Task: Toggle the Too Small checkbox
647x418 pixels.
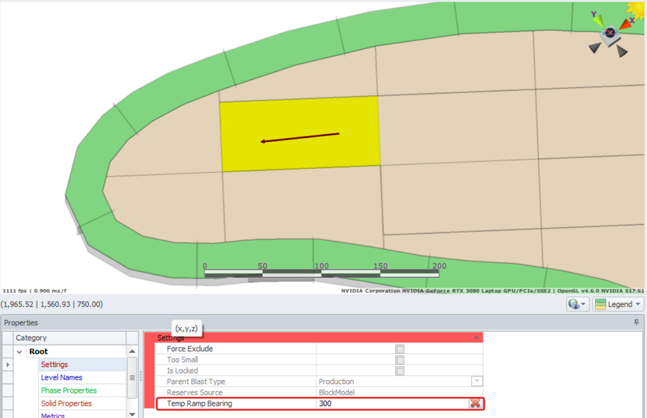Action: [x=400, y=360]
